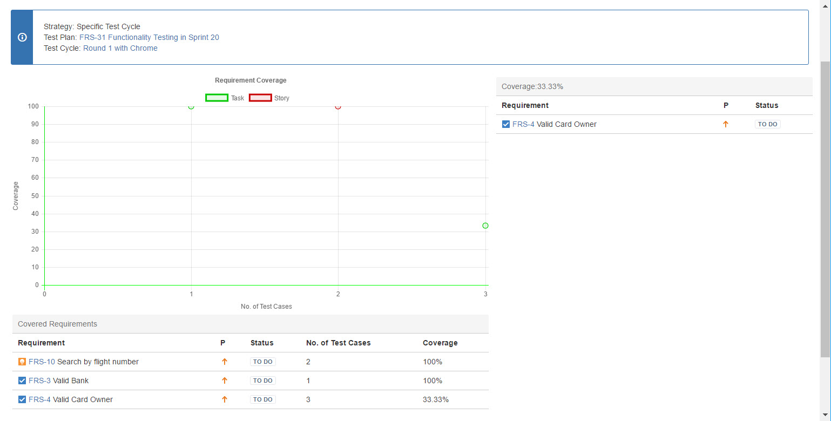This screenshot has height=421, width=831.
Task: Click Status column header in the Coverage panel
Action: coord(767,105)
